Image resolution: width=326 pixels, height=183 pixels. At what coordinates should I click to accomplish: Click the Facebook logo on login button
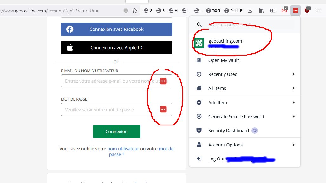(70, 29)
